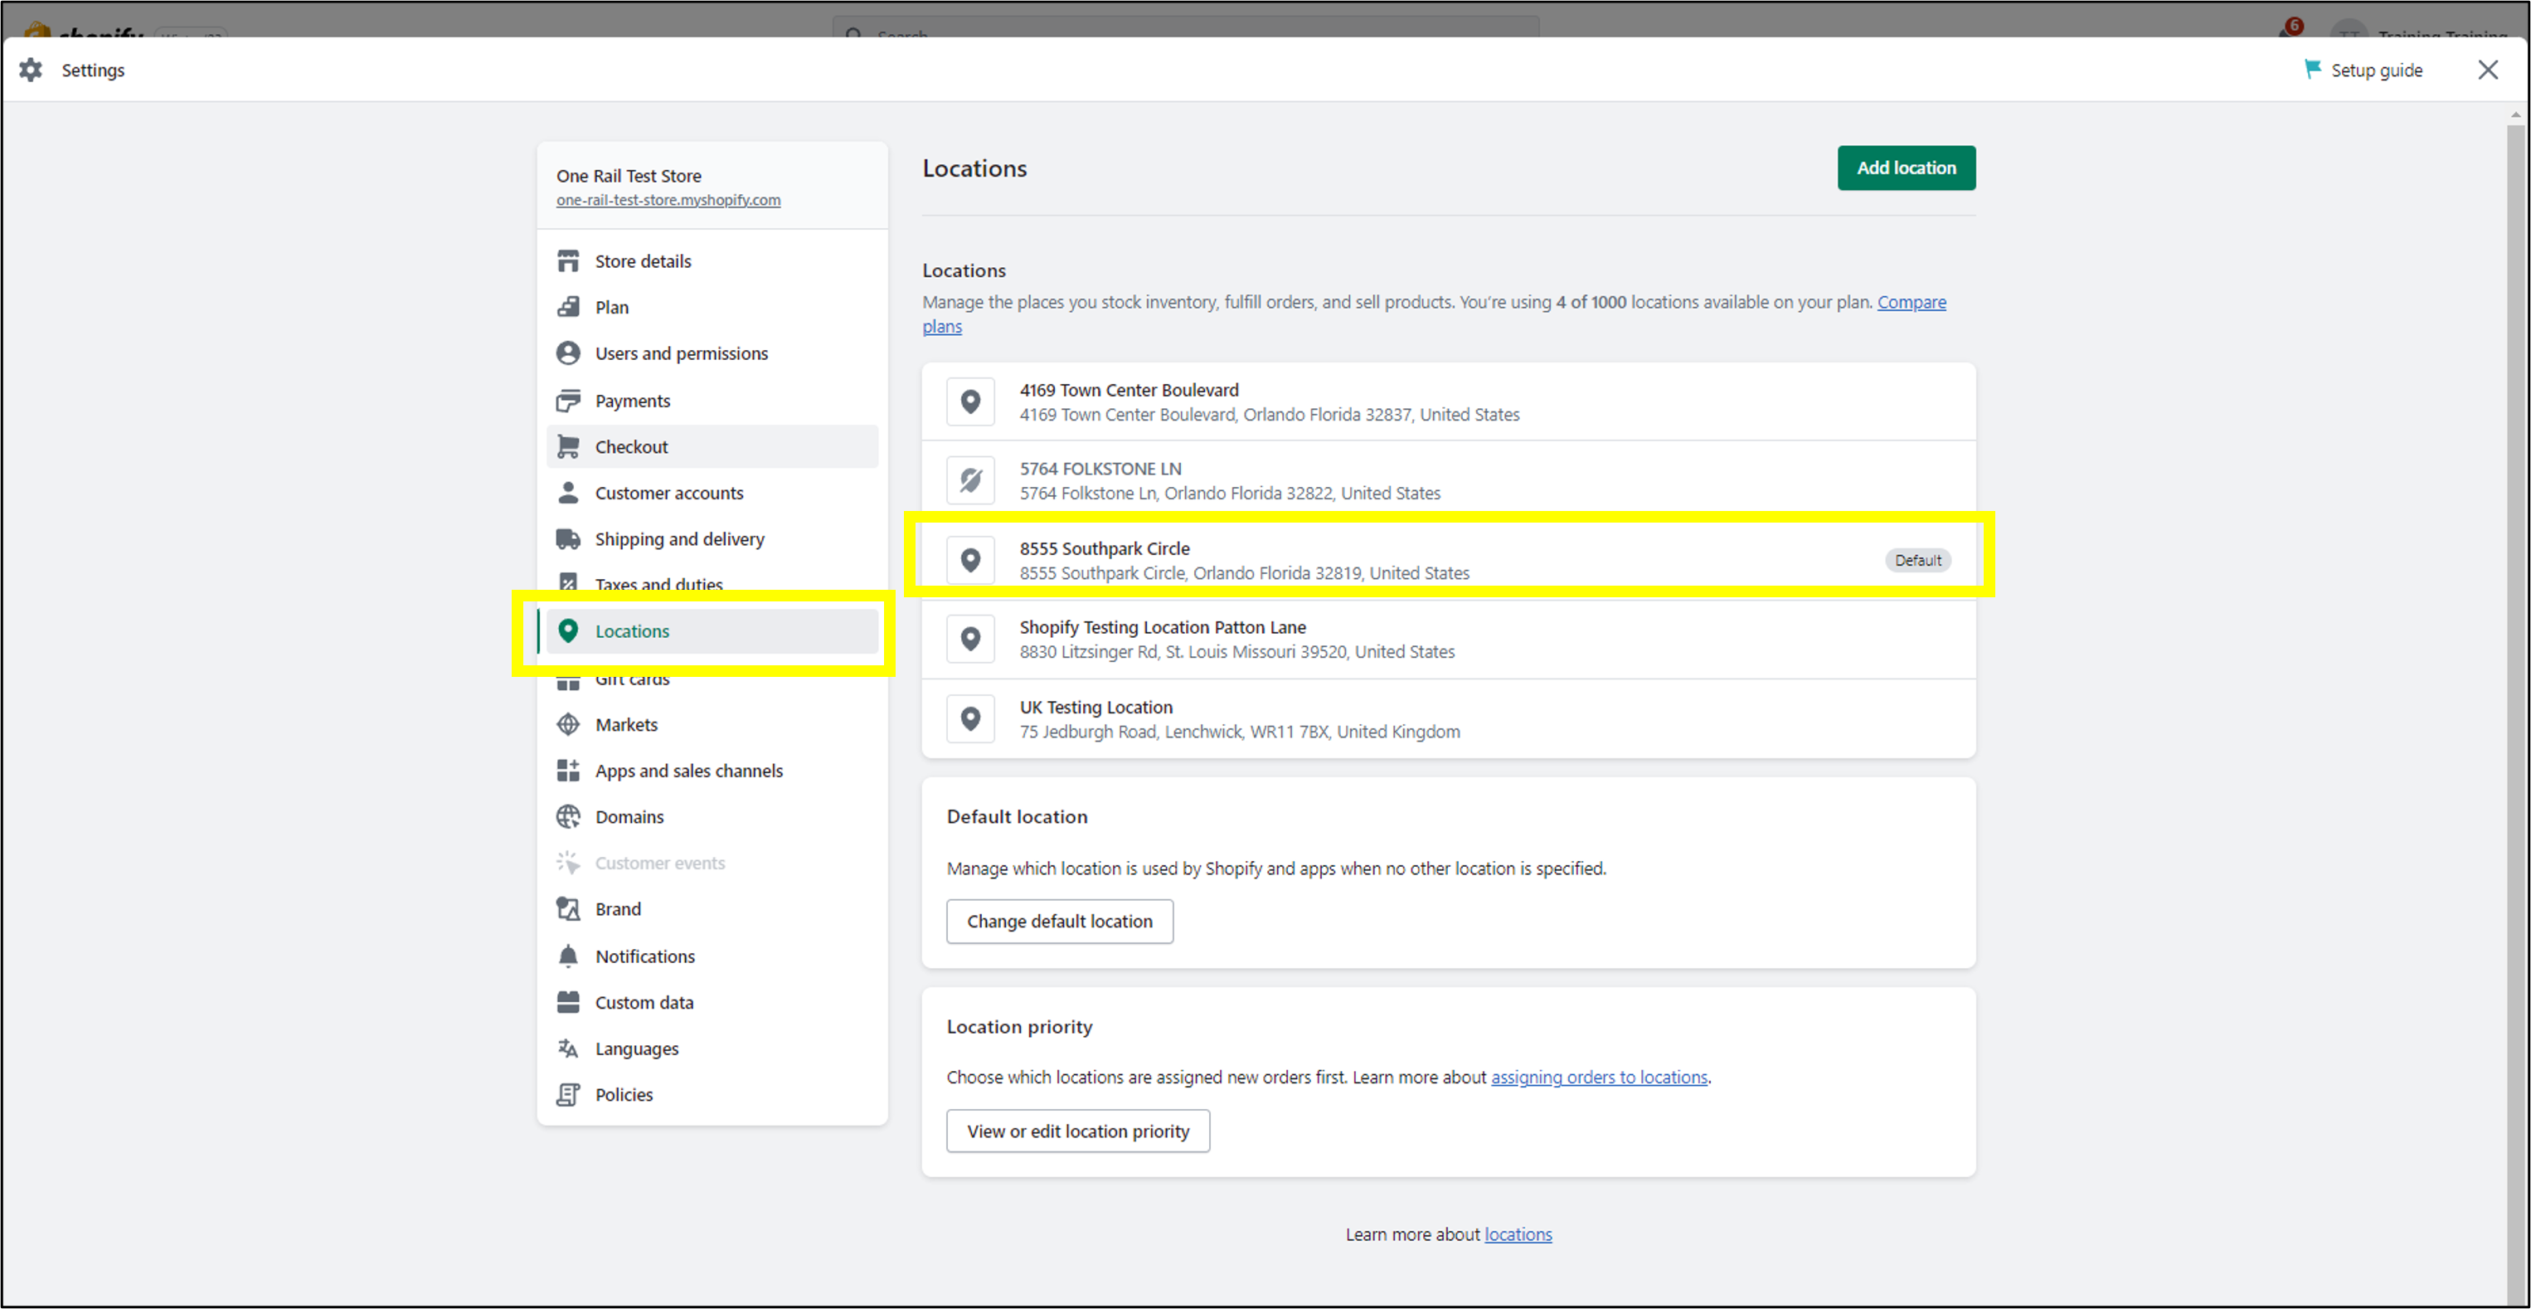Screen dimensions: 2531x1309
Task: Click the Setup guide flag icon
Action: click(x=2312, y=69)
